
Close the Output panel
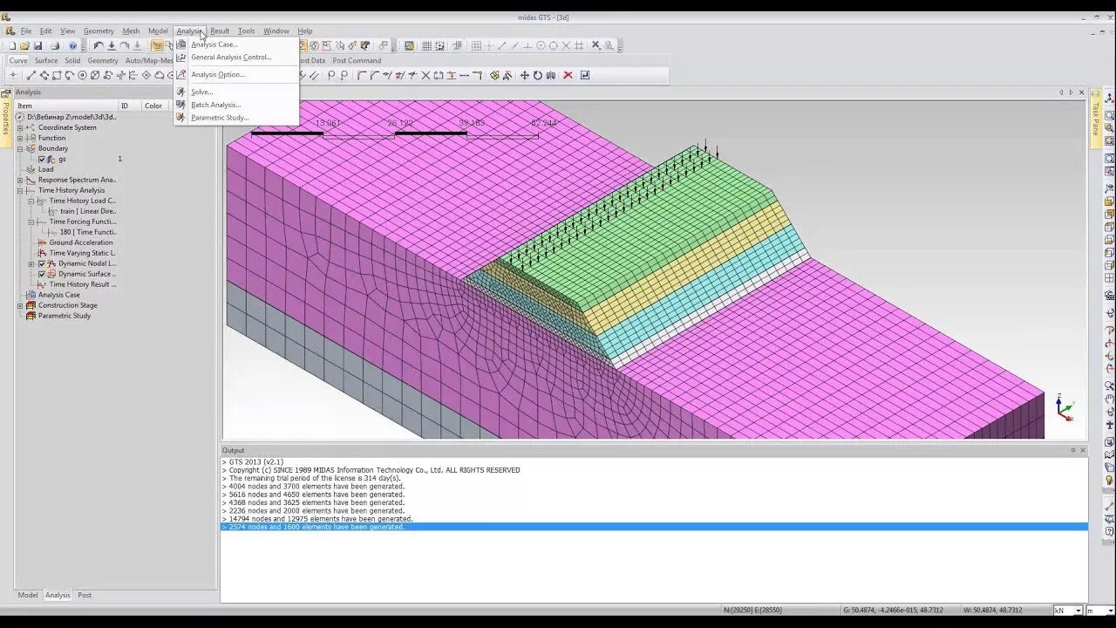[x=1083, y=450]
